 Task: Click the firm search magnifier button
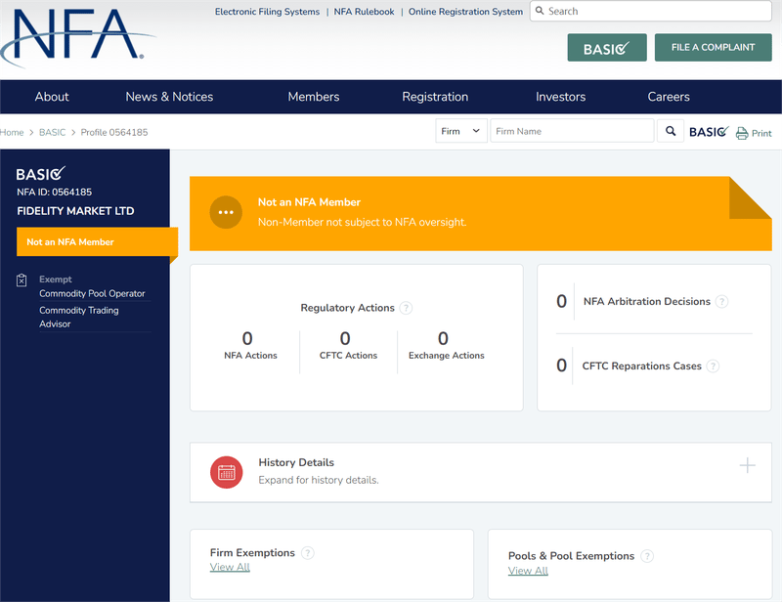[671, 131]
